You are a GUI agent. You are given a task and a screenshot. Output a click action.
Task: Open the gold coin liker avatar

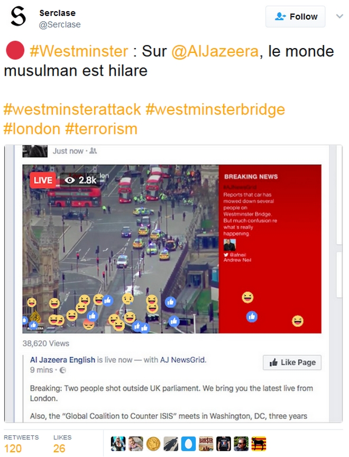tap(153, 444)
